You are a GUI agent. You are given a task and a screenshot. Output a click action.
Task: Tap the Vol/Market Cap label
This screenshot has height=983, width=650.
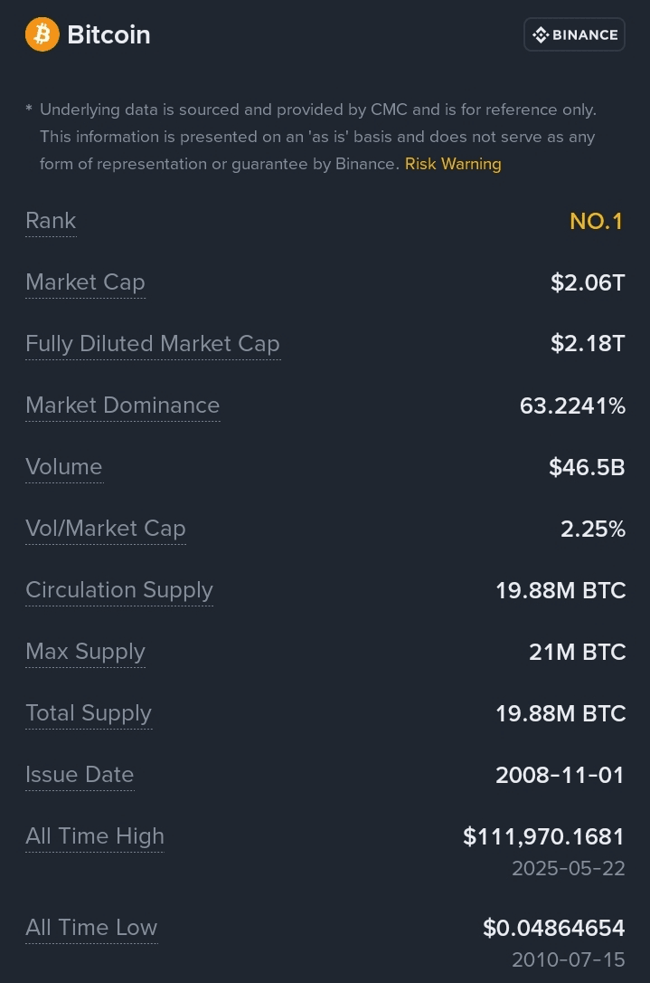pyautogui.click(x=106, y=529)
